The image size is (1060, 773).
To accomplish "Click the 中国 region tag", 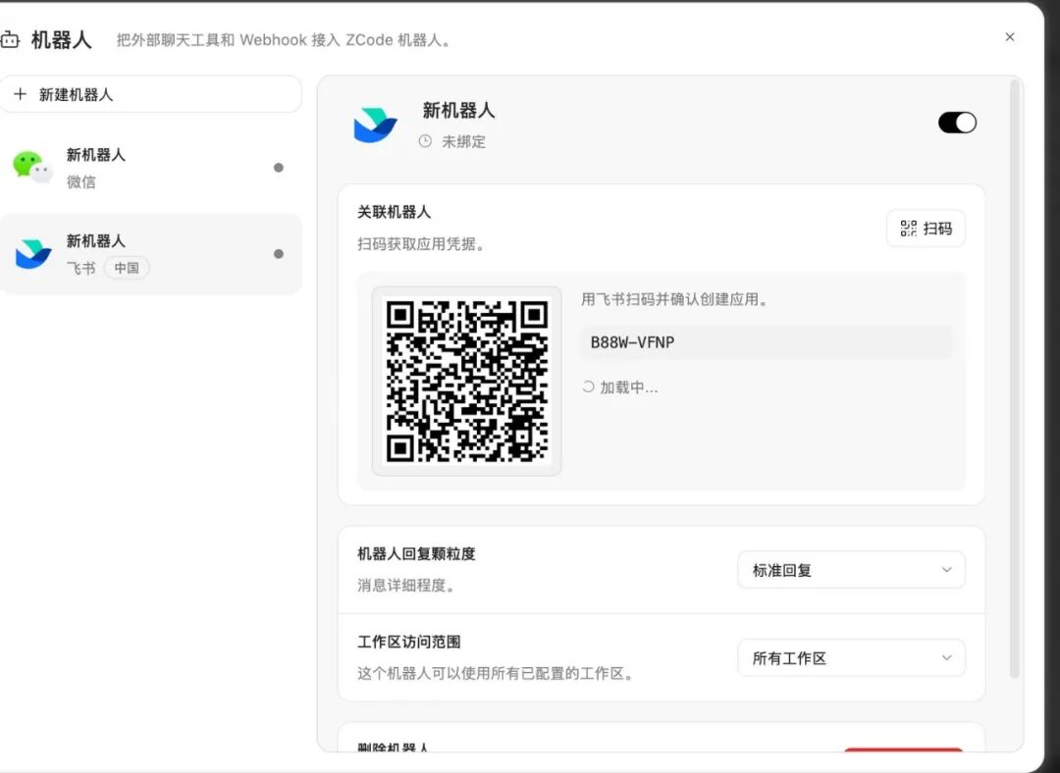I will point(127,268).
